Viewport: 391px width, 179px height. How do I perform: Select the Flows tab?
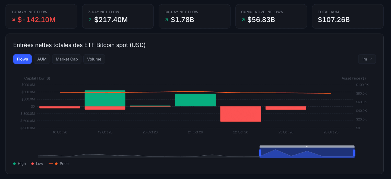(23, 59)
